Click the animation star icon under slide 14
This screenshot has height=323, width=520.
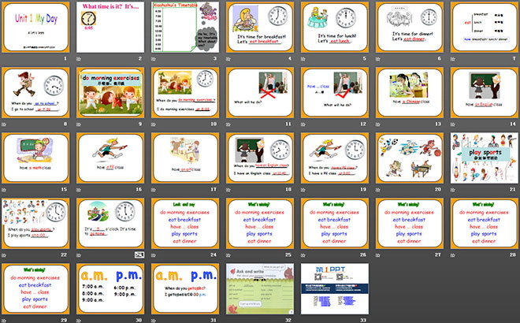453,124
